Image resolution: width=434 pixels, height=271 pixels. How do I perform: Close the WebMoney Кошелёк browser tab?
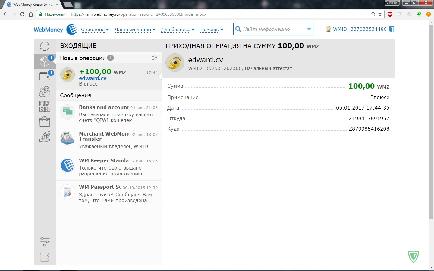point(57,5)
